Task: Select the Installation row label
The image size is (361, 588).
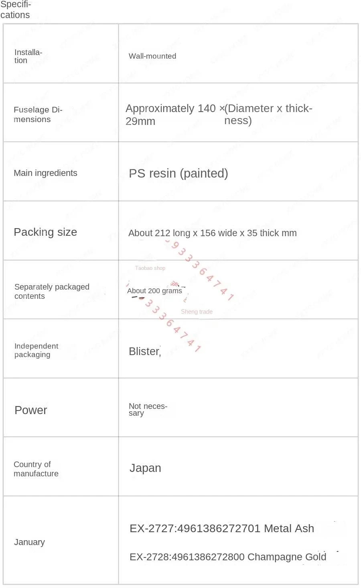Action: click(28, 56)
